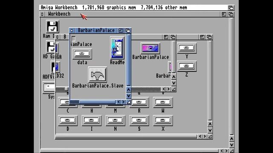Click the 'data' drawer label text
273x153 pixels.
click(82, 62)
